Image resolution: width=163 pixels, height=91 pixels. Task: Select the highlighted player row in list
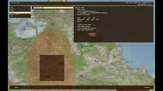coord(52,8)
